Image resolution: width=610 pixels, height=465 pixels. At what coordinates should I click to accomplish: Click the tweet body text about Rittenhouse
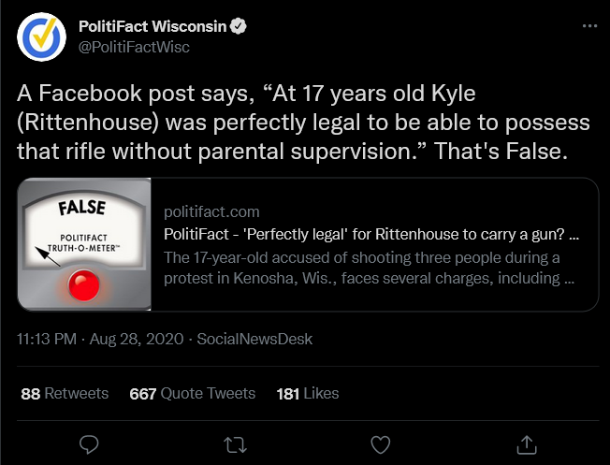pyautogui.click(x=299, y=123)
